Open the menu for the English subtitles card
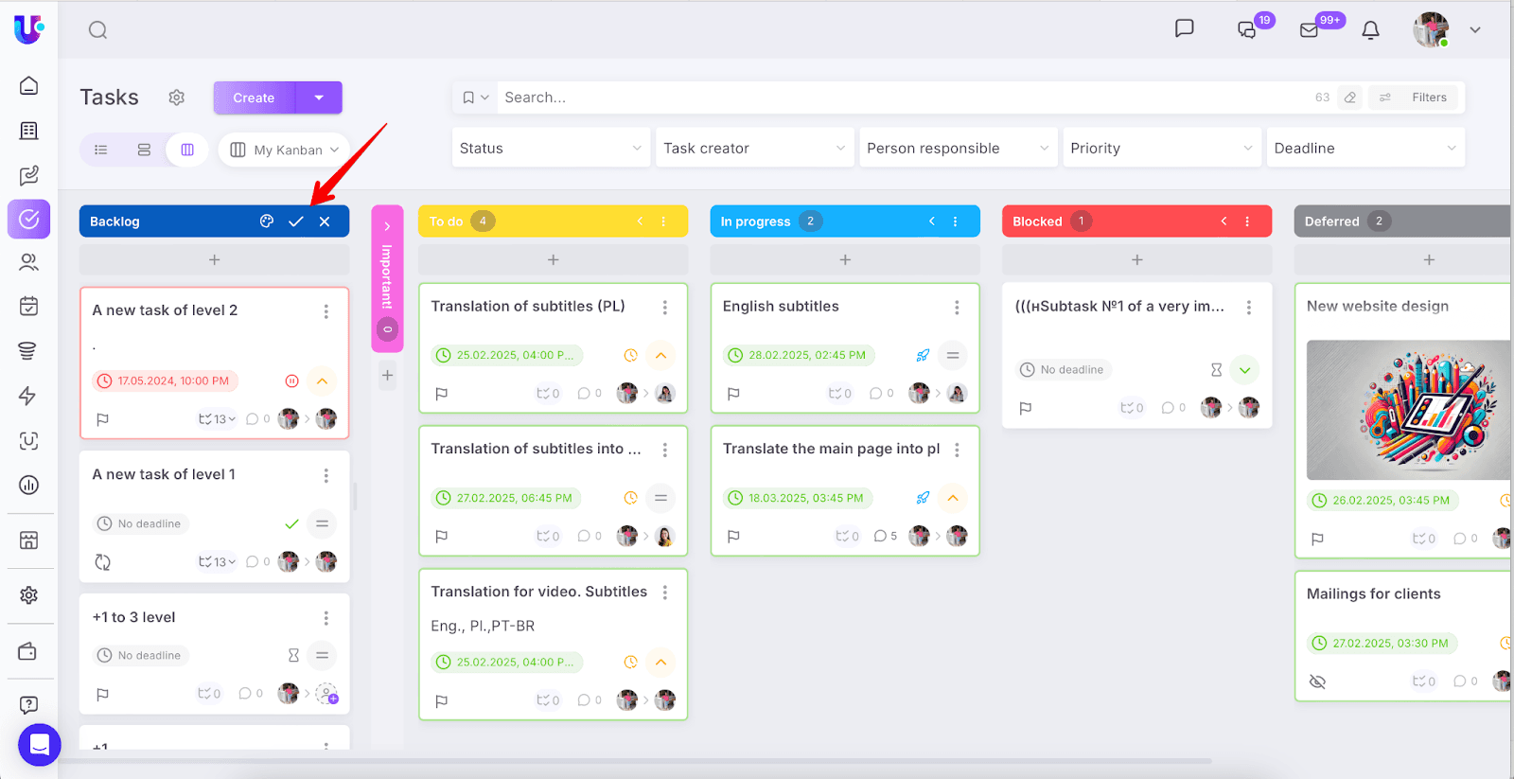The image size is (1514, 779). (x=957, y=308)
